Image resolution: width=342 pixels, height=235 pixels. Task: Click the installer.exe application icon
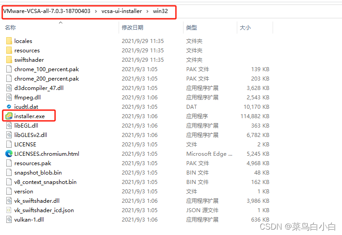pyautogui.click(x=9, y=116)
